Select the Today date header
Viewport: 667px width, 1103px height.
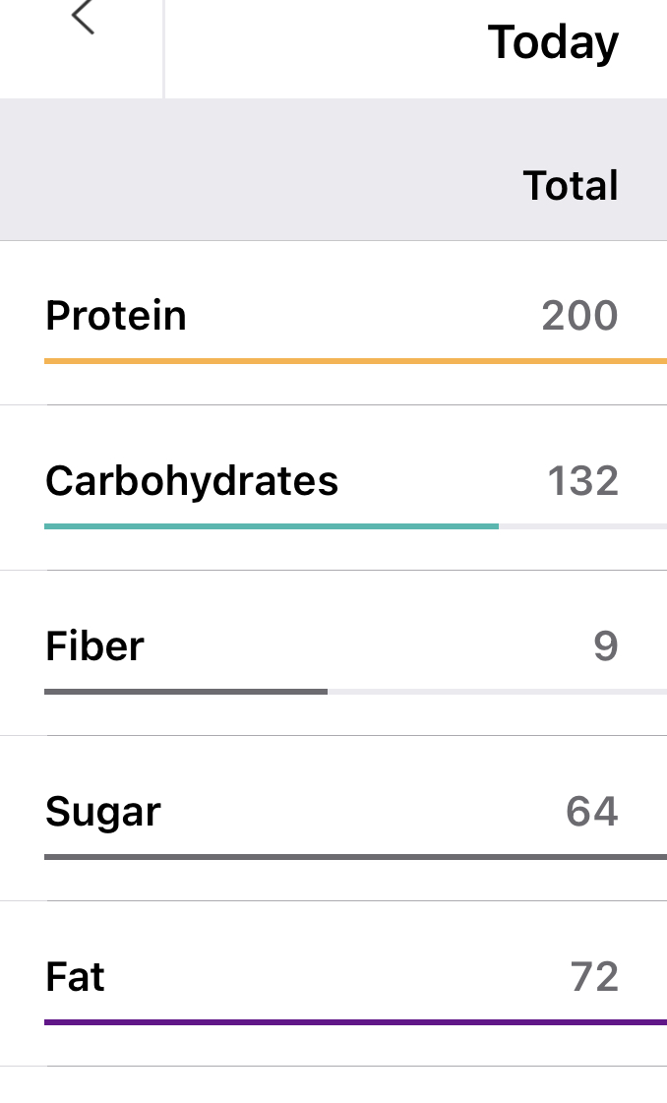click(553, 42)
